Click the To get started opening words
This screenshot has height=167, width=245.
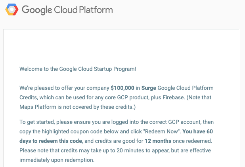37,122
